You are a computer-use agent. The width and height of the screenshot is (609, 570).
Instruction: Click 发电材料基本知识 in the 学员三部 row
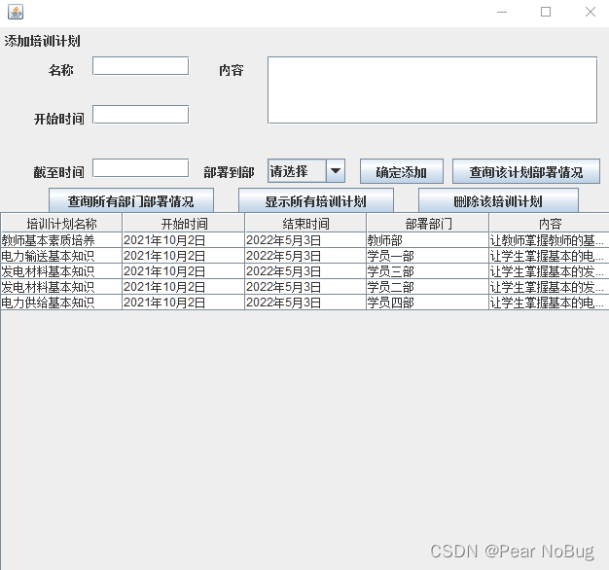tap(61, 271)
